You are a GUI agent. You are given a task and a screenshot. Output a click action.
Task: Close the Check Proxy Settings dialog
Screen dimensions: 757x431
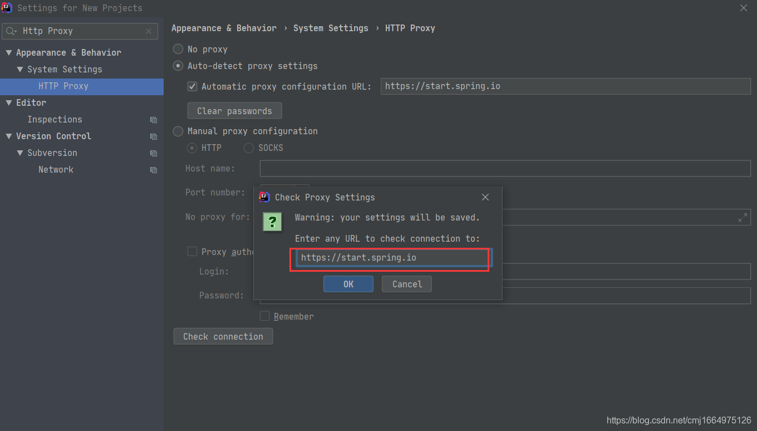click(485, 197)
